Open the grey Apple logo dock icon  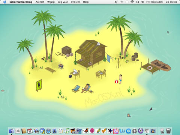pos(18,131)
